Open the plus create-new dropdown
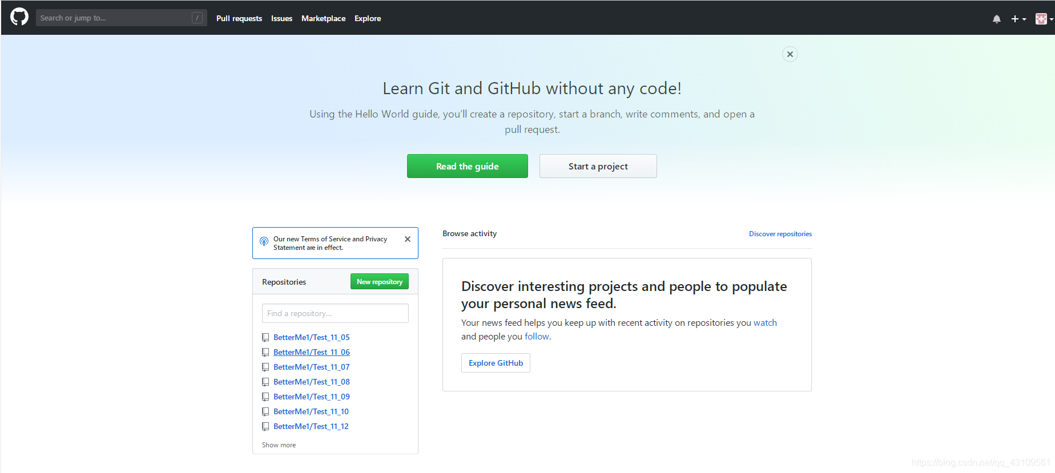The width and height of the screenshot is (1055, 473). coord(1018,19)
